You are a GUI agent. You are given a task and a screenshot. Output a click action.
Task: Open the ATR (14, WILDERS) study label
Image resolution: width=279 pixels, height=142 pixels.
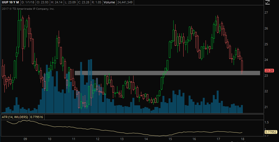pos(15,117)
